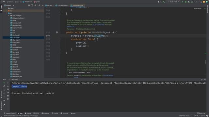Toggle the Project tool window side tab
The width and height of the screenshot is (209, 117).
[1, 8]
